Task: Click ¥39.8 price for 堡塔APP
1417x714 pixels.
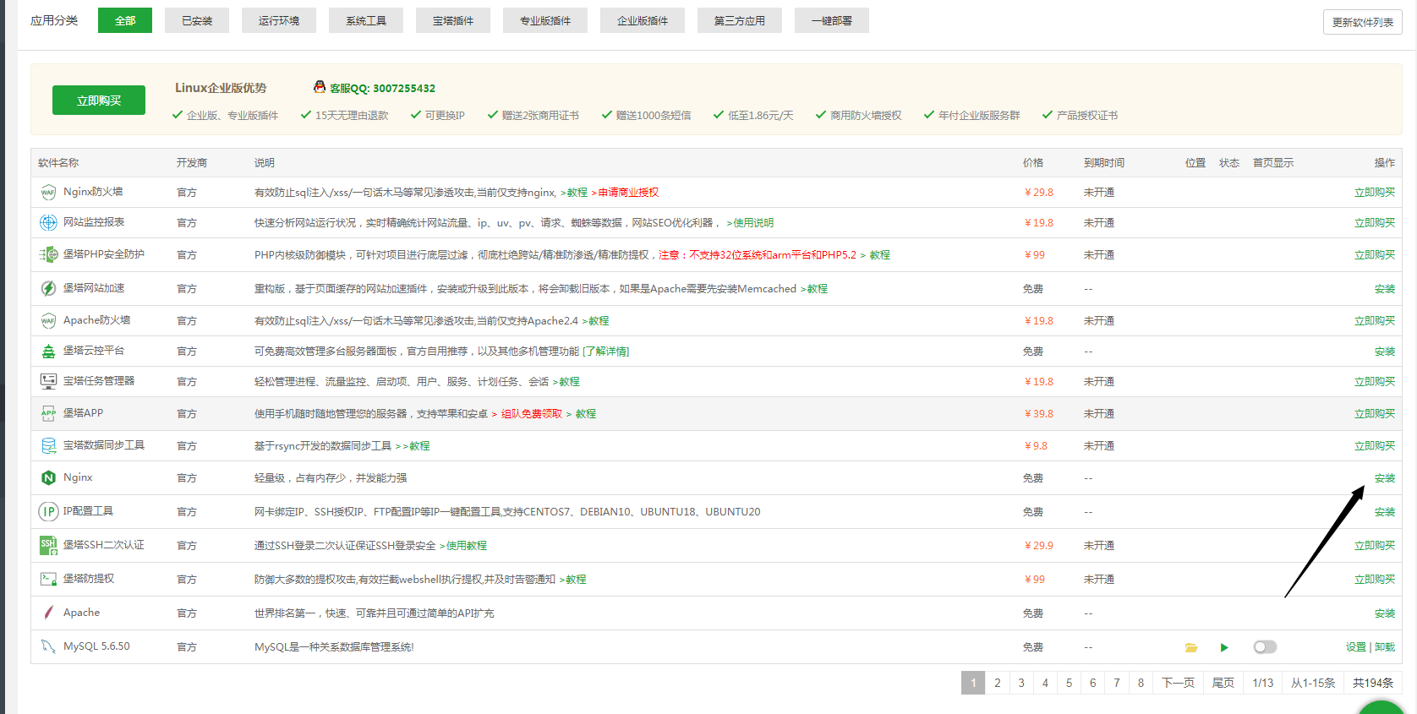Action: coord(1039,414)
